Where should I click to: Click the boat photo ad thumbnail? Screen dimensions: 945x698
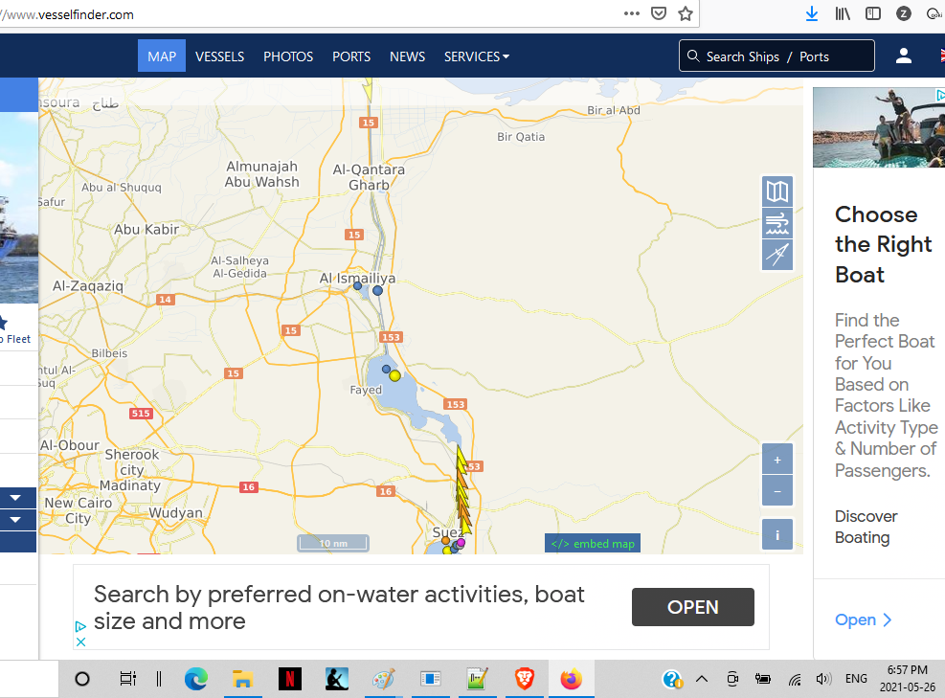(x=879, y=127)
